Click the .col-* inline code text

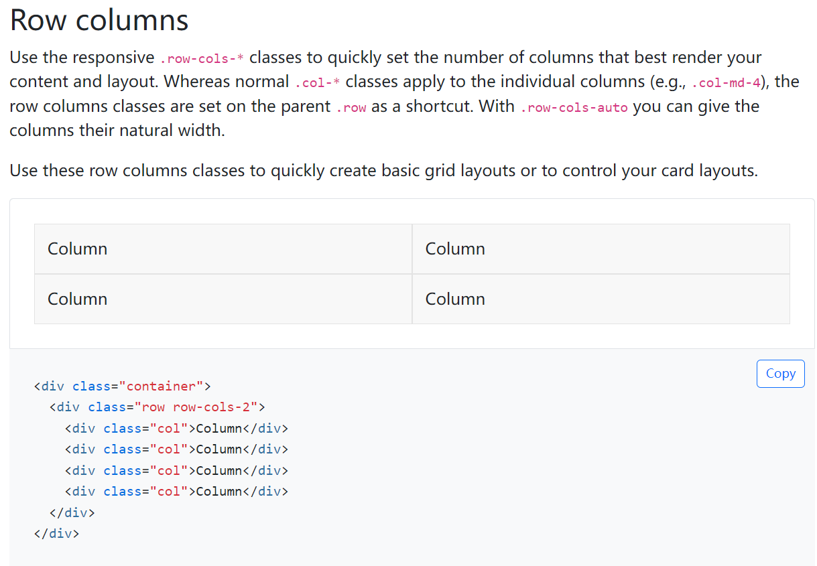(317, 83)
